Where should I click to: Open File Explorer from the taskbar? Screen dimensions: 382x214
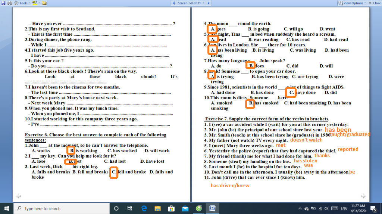tap(158, 208)
